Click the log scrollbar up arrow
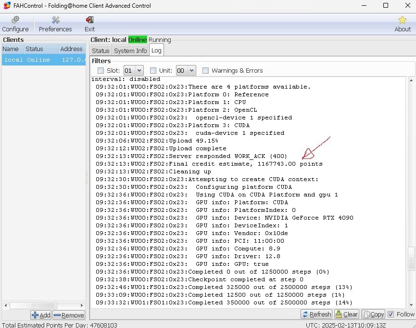 coord(411,80)
